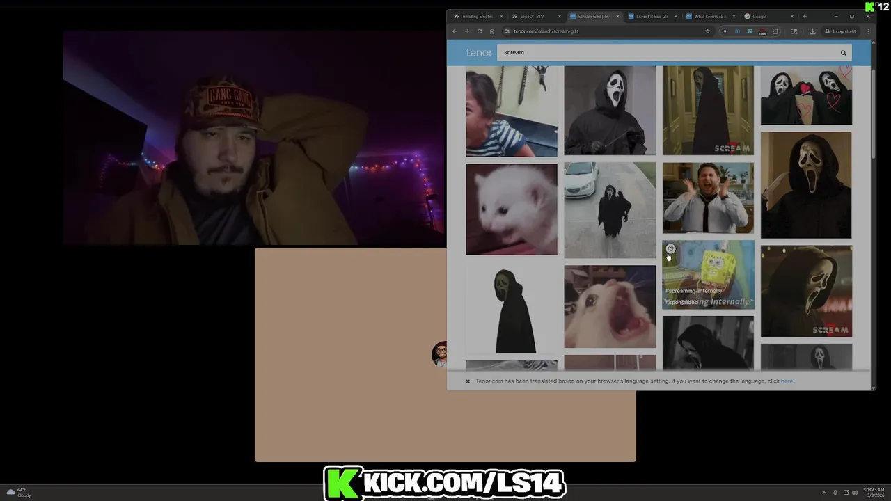Viewport: 891px width, 501px height.
Task: Submit search with the Tenor magnifier icon
Action: pos(843,53)
